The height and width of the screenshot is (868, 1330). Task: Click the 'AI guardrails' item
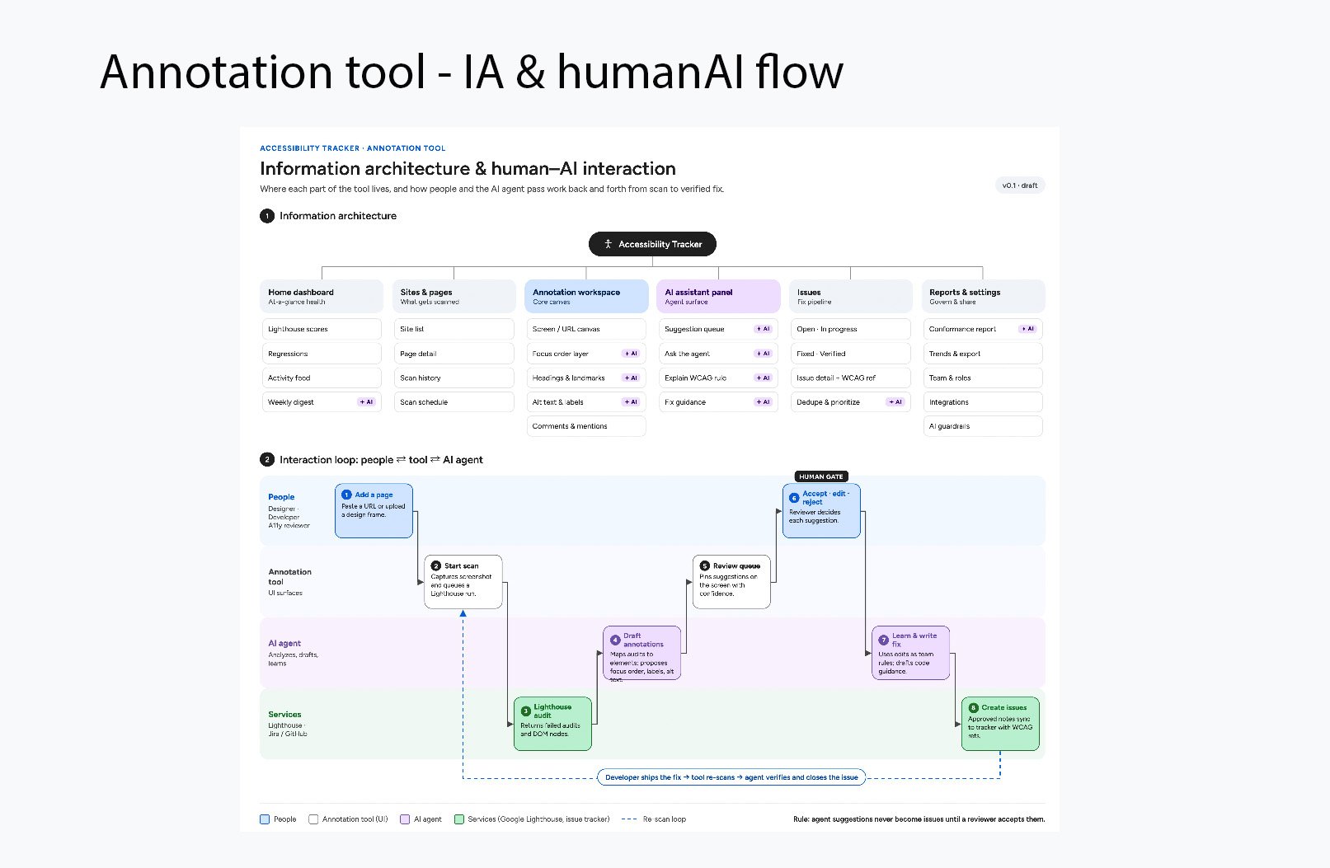(983, 426)
